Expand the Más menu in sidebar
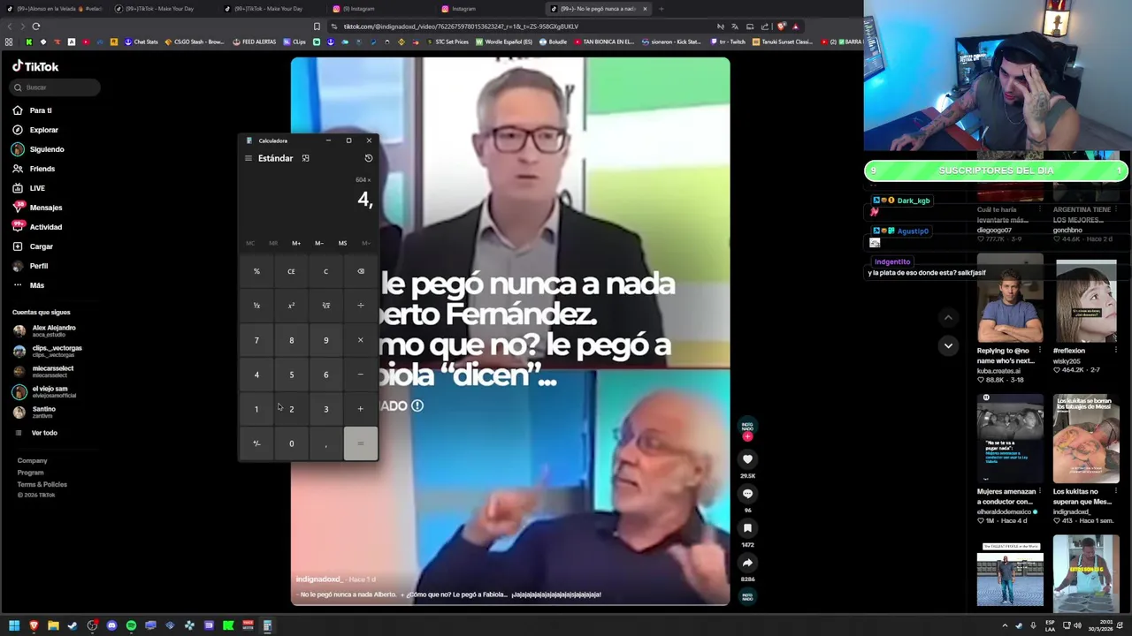Image resolution: width=1132 pixels, height=636 pixels. click(x=36, y=285)
